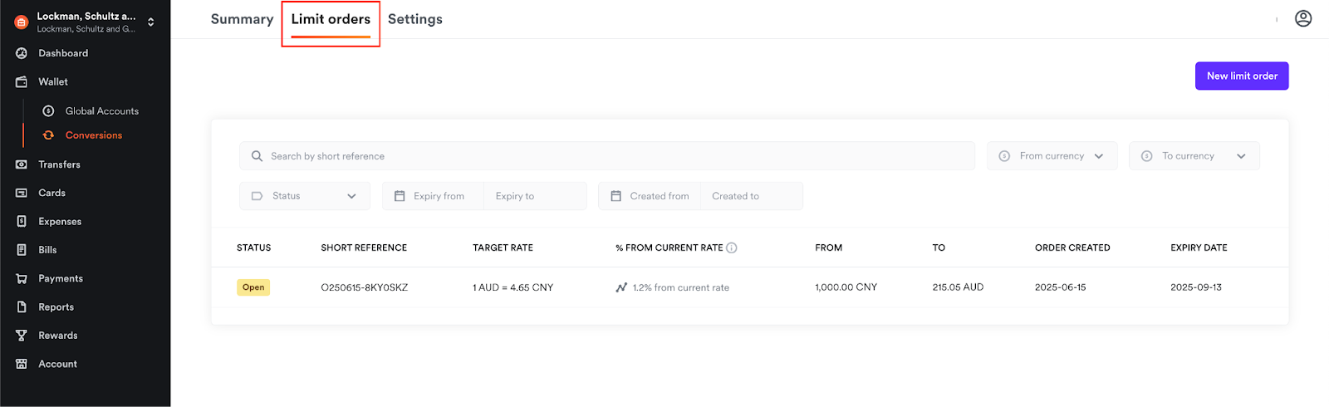
Task: Go to Expenses in sidebar
Action: tap(60, 222)
